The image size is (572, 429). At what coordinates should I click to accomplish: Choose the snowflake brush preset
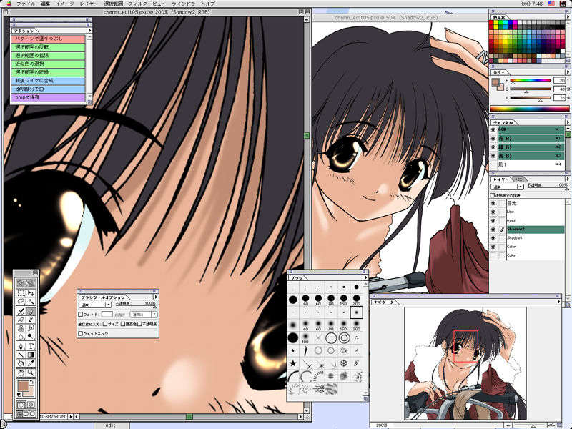coord(343,363)
